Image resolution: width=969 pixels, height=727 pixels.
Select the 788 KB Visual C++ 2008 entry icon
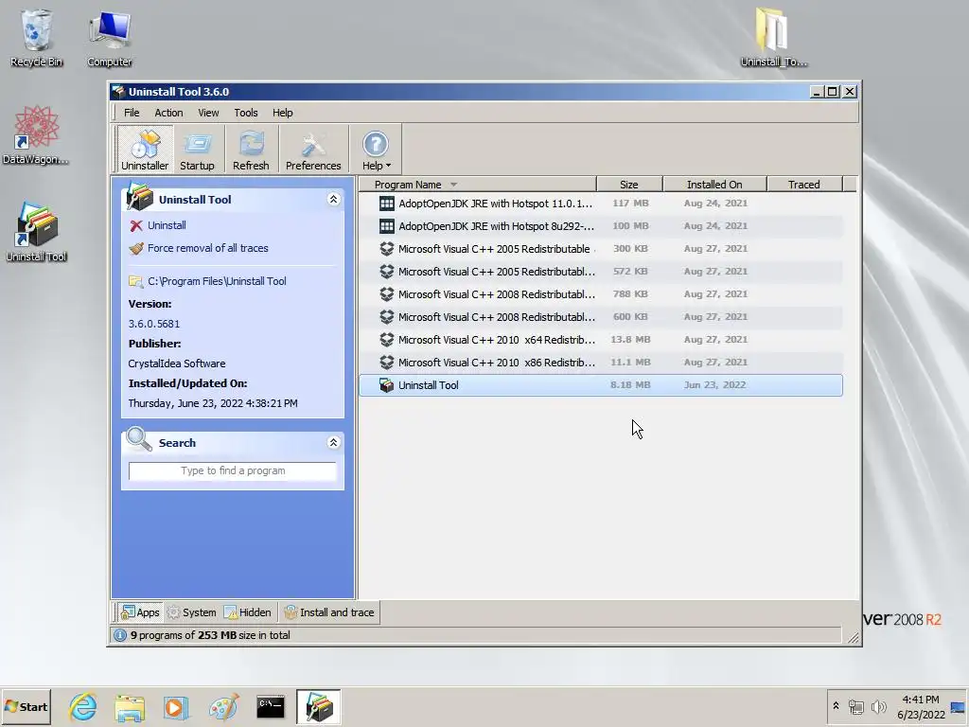[387, 294]
